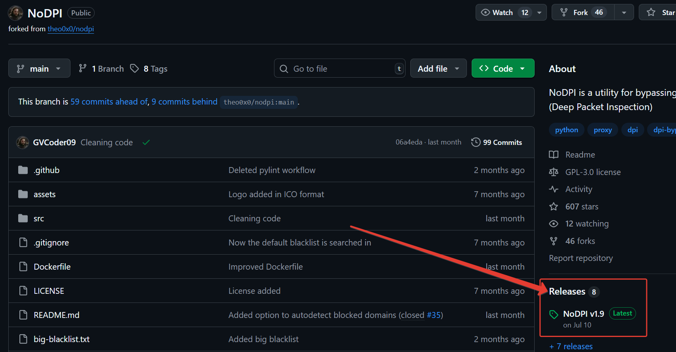Click the NoDPI repository name
The height and width of the screenshot is (352, 676).
(x=45, y=13)
